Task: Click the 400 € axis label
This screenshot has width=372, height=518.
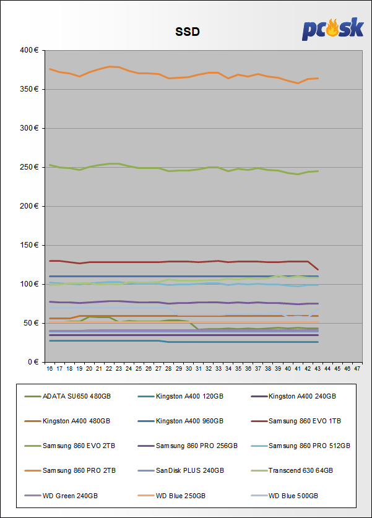Action: [x=29, y=50]
